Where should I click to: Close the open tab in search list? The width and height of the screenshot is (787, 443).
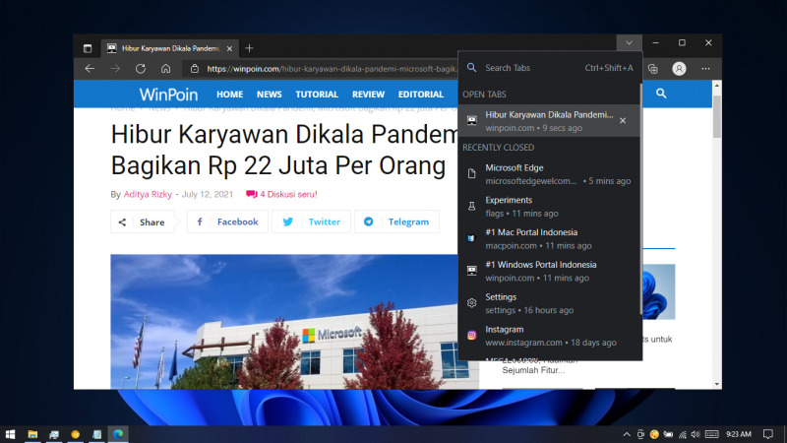click(623, 120)
